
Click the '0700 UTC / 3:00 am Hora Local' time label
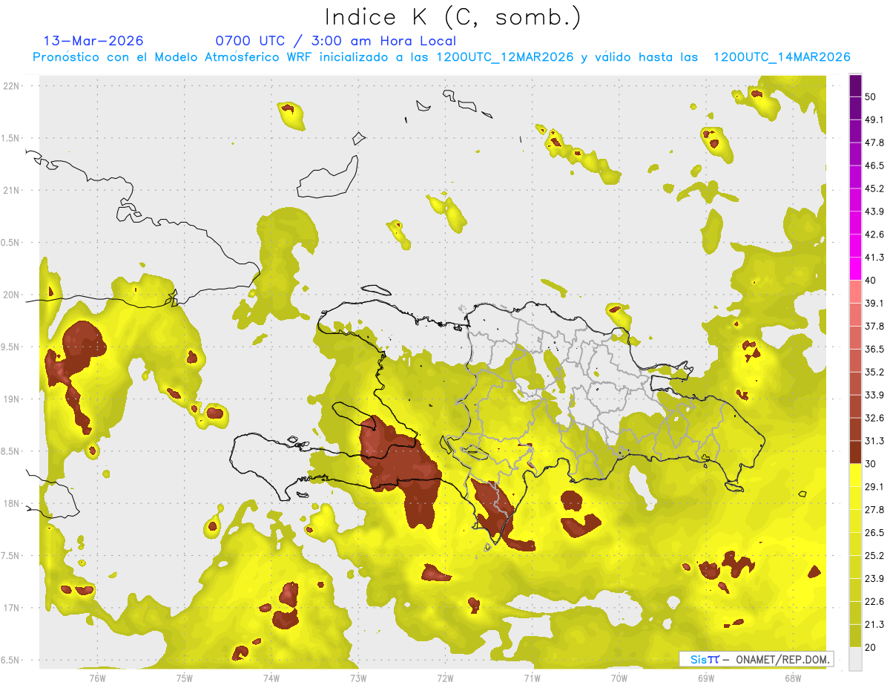[335, 41]
